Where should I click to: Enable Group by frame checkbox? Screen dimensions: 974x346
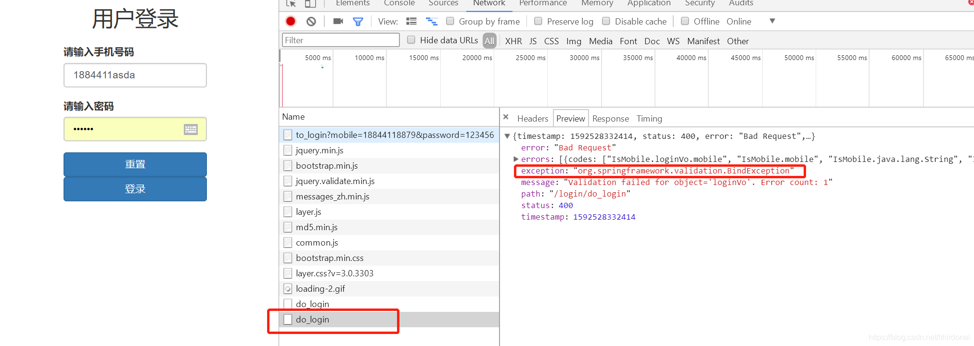coord(450,21)
